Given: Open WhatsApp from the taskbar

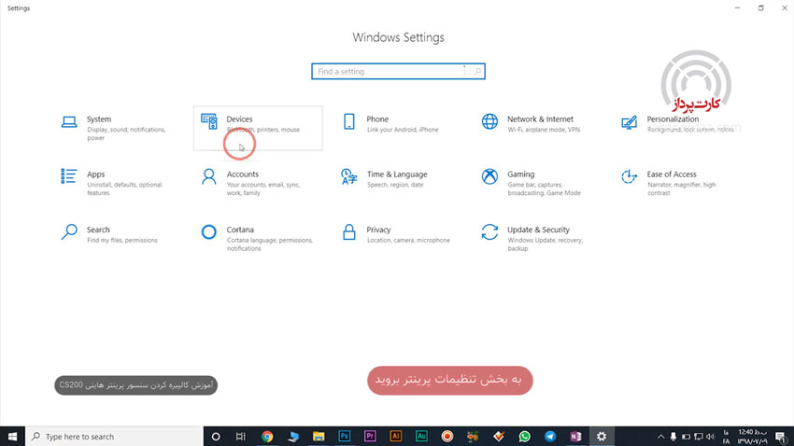Looking at the screenshot, I should pyautogui.click(x=525, y=436).
